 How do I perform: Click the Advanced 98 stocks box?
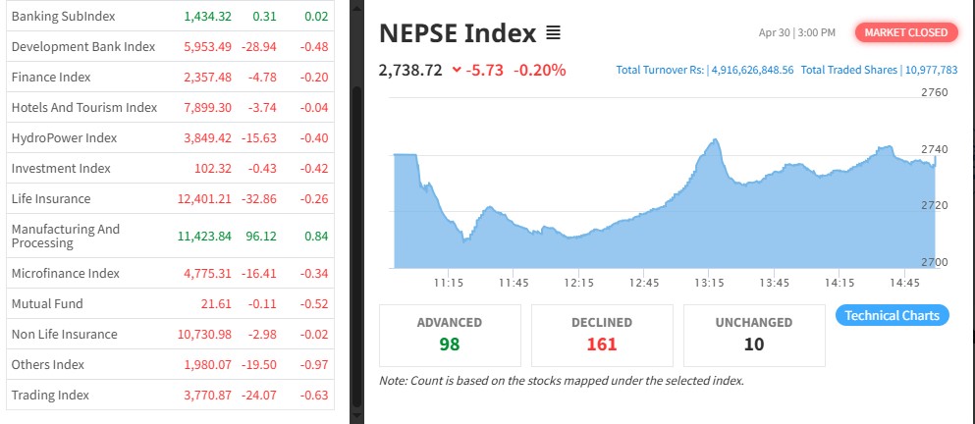pyautogui.click(x=450, y=334)
